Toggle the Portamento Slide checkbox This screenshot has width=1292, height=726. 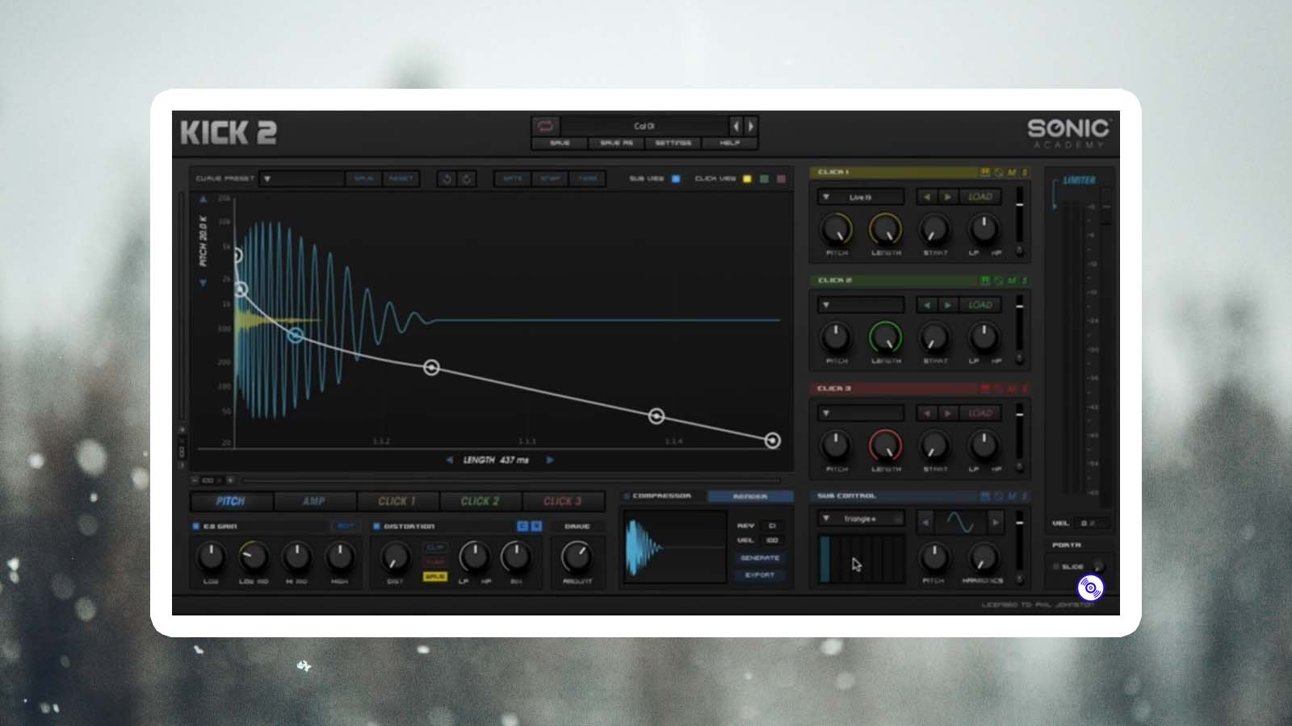[1056, 566]
